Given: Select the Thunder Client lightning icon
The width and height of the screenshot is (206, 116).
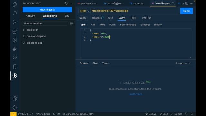Looking at the screenshot, I should tap(14, 76).
